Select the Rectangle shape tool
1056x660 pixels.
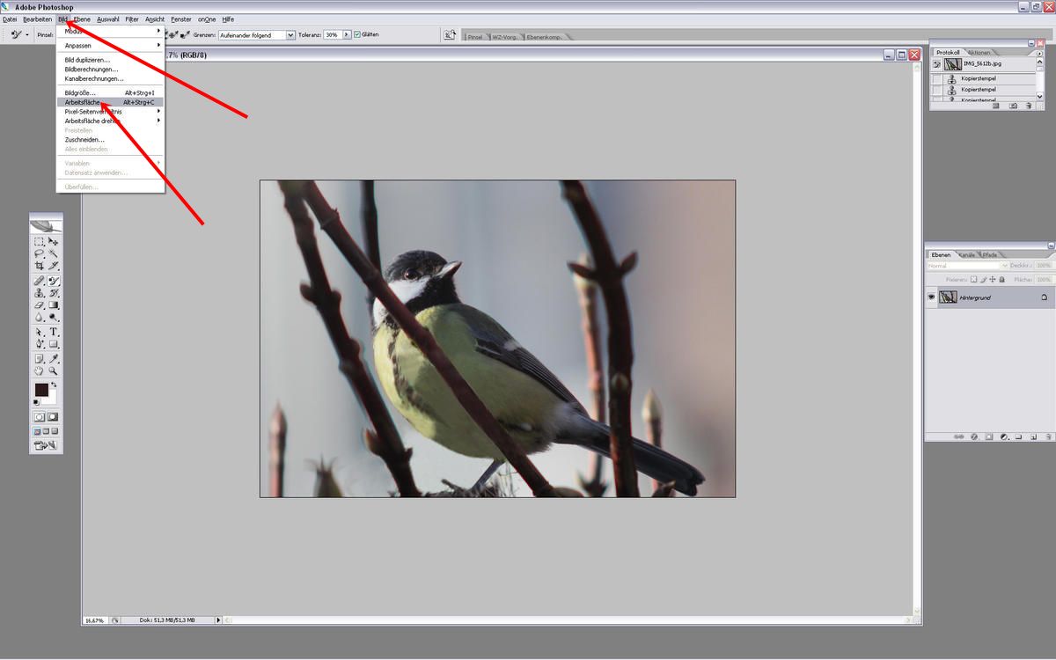click(54, 344)
